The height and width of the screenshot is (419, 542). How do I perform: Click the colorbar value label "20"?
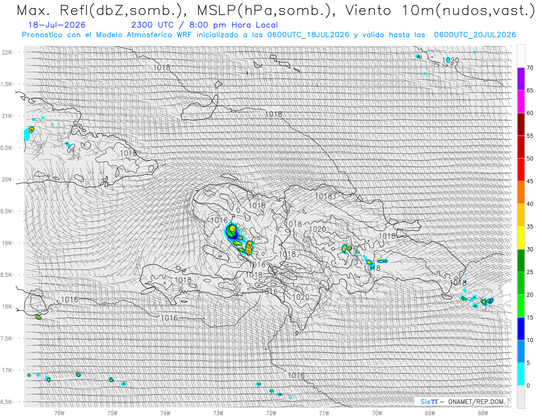(x=530, y=295)
